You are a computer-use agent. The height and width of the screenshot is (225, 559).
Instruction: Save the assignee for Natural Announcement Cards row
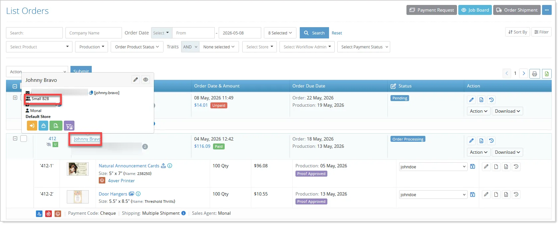click(x=473, y=166)
